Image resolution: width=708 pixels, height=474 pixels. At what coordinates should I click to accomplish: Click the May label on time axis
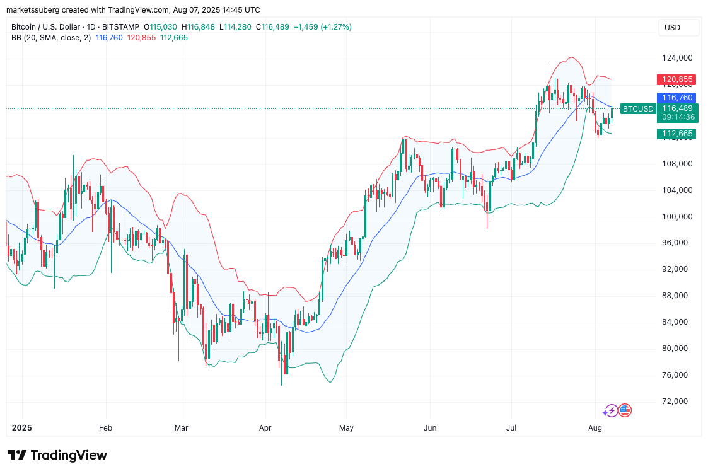coord(346,427)
